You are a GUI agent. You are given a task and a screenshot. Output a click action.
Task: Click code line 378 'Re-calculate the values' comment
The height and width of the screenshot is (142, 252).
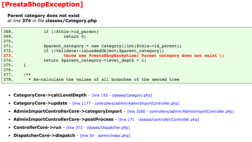tap(104, 80)
